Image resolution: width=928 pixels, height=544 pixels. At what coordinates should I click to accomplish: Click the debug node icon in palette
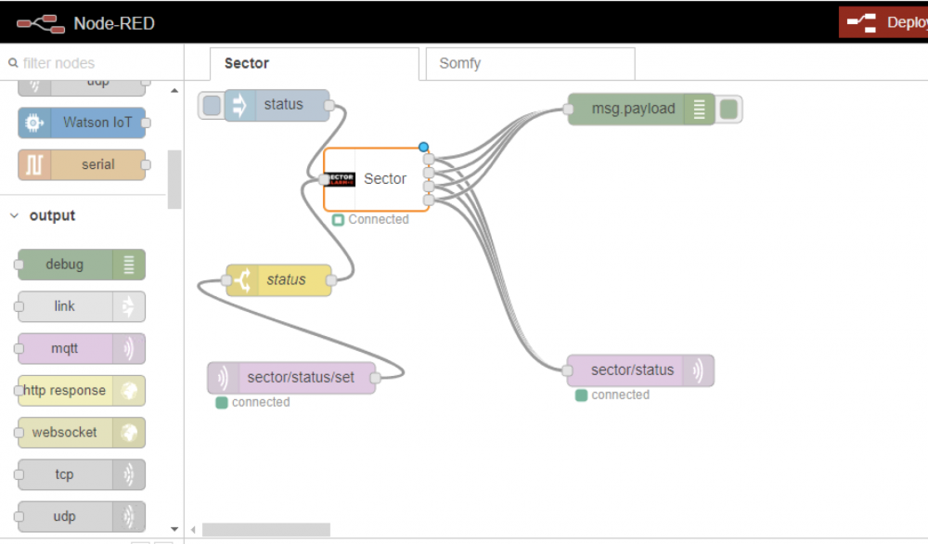point(129,265)
